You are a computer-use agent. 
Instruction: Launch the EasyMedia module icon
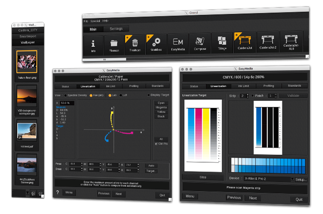click(x=178, y=44)
